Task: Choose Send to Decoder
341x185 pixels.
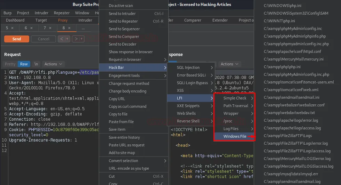Action: tap(133, 44)
